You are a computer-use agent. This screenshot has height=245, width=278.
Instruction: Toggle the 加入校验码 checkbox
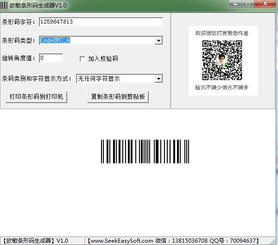pos(82,59)
